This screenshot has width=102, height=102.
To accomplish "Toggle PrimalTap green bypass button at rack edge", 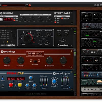I will 75,74.
